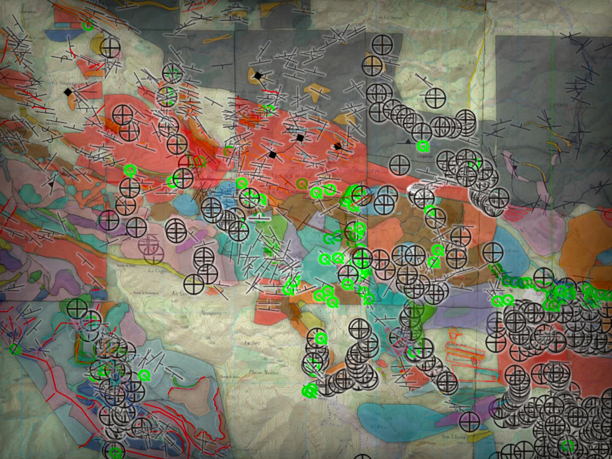Select the green Q marker at bottom edge left

point(115,452)
